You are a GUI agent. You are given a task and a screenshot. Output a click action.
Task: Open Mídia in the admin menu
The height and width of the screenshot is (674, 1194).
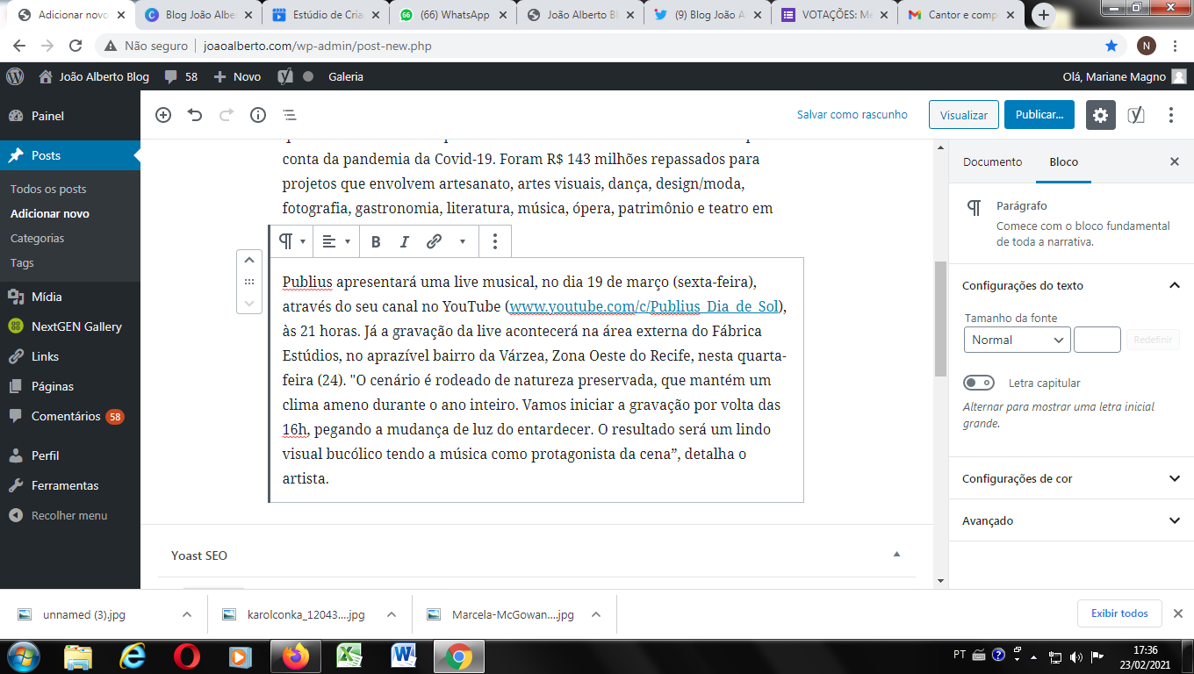pyautogui.click(x=70, y=297)
